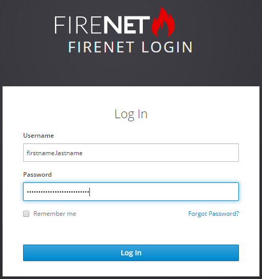Click the firstname.lastname text in the Username box

tap(54, 153)
